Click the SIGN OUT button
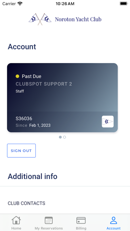 pos(21,151)
